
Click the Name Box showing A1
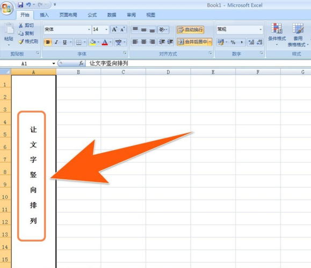[x=24, y=64]
